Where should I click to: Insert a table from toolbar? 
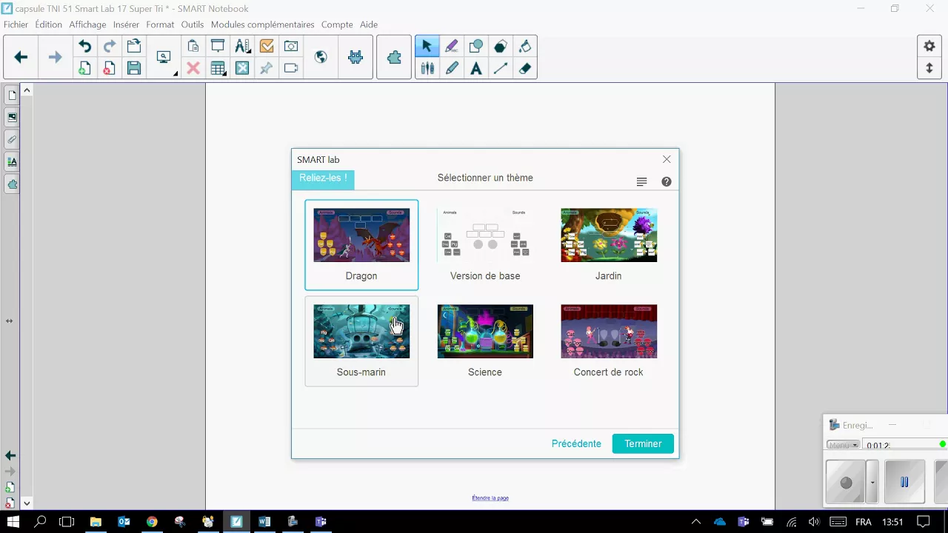218,68
